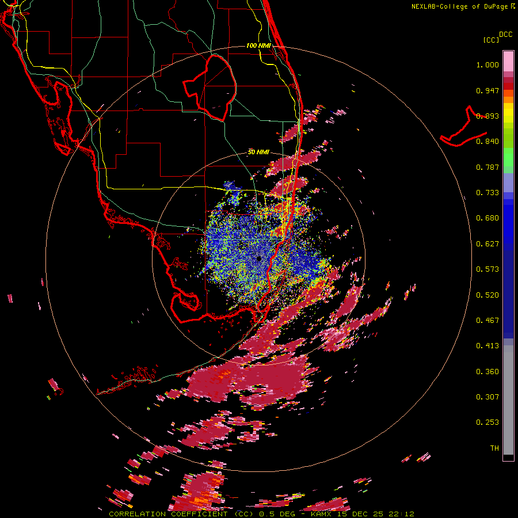
Task: Click the 0.253 scale label
Action: click(487, 422)
